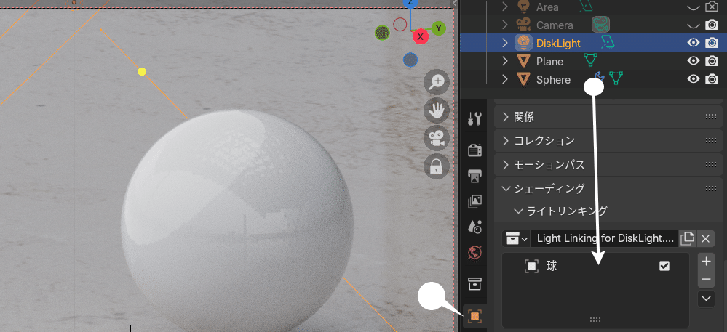
Task: Expand the Camera row in the outliner
Action: [505, 25]
